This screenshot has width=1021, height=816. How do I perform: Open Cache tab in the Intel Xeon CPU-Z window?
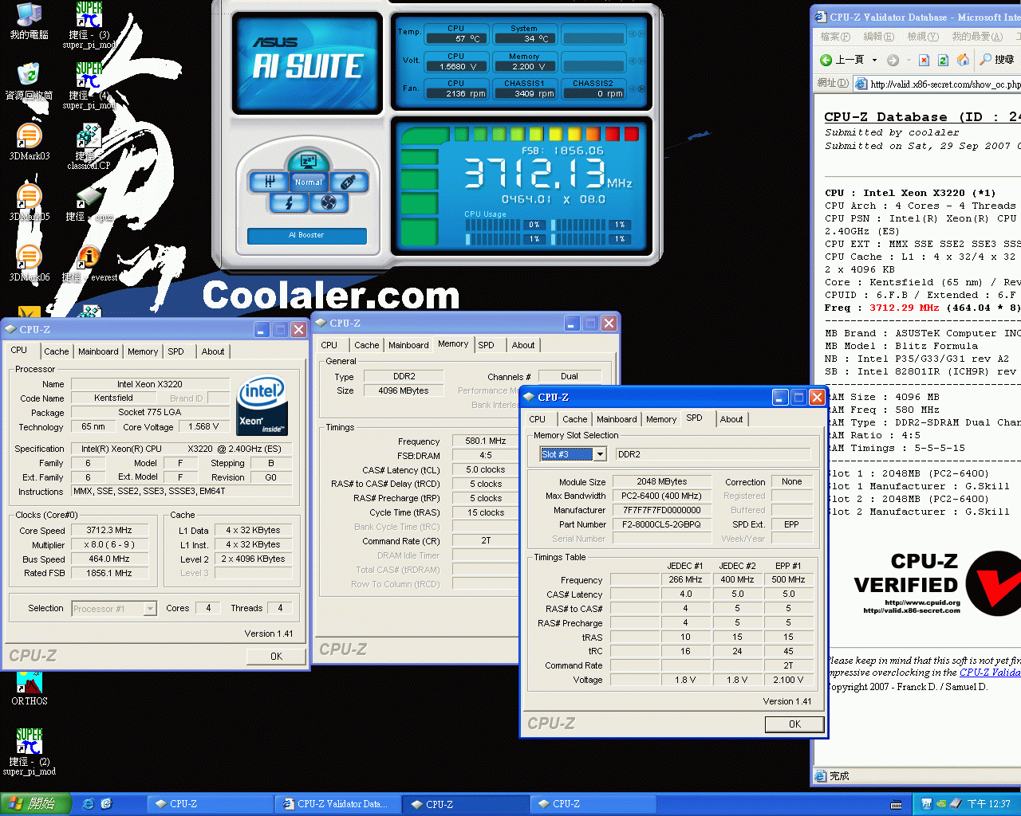click(x=56, y=351)
